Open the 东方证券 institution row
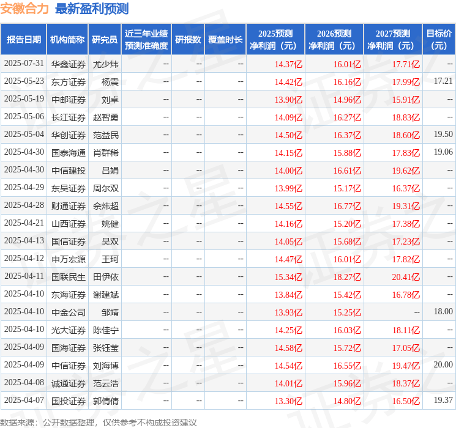Screen dimensions: 456x428 pos(69,81)
